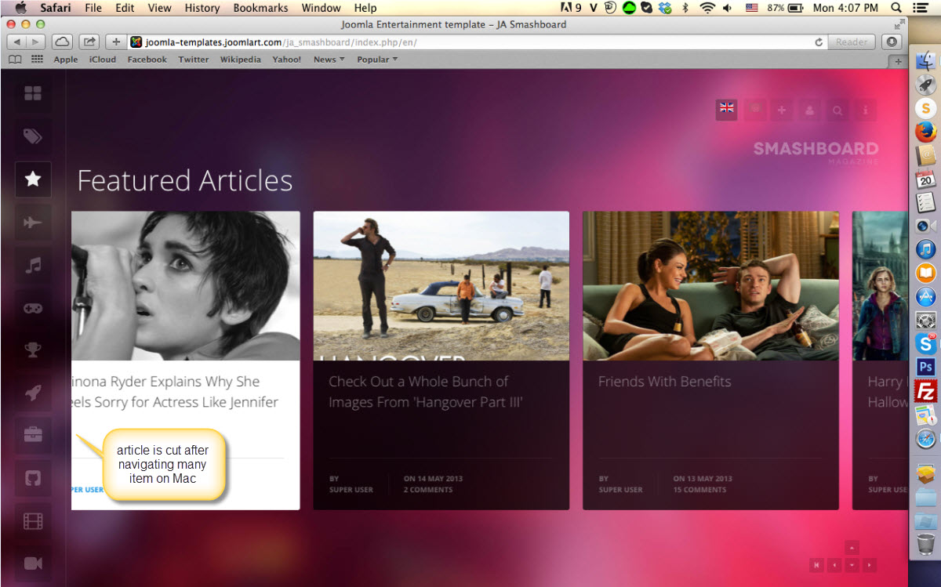Click the Hangover desert car article thumbnail
Screen dimensions: 941x587
(441, 285)
